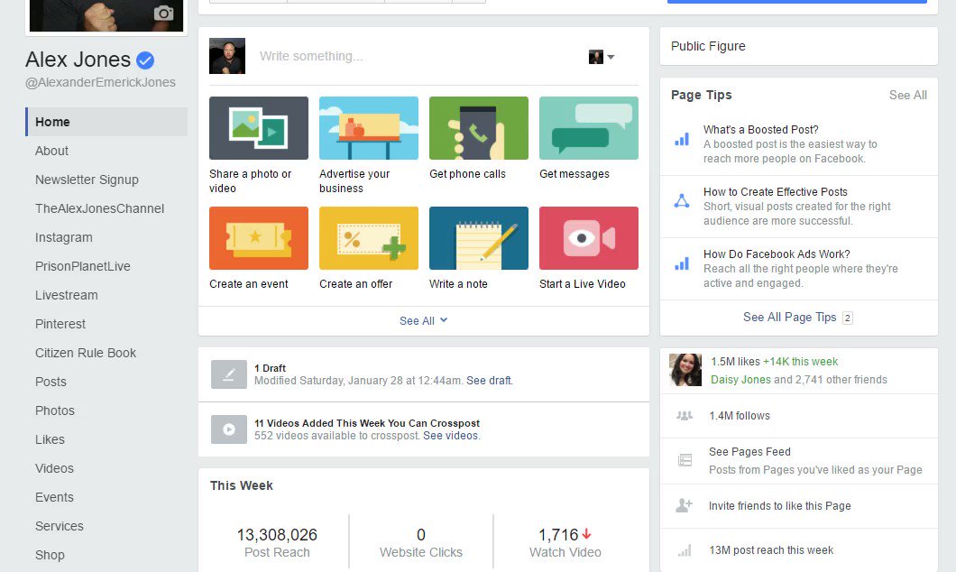Expand See All composer options
The height and width of the screenshot is (572, 956).
[424, 321]
